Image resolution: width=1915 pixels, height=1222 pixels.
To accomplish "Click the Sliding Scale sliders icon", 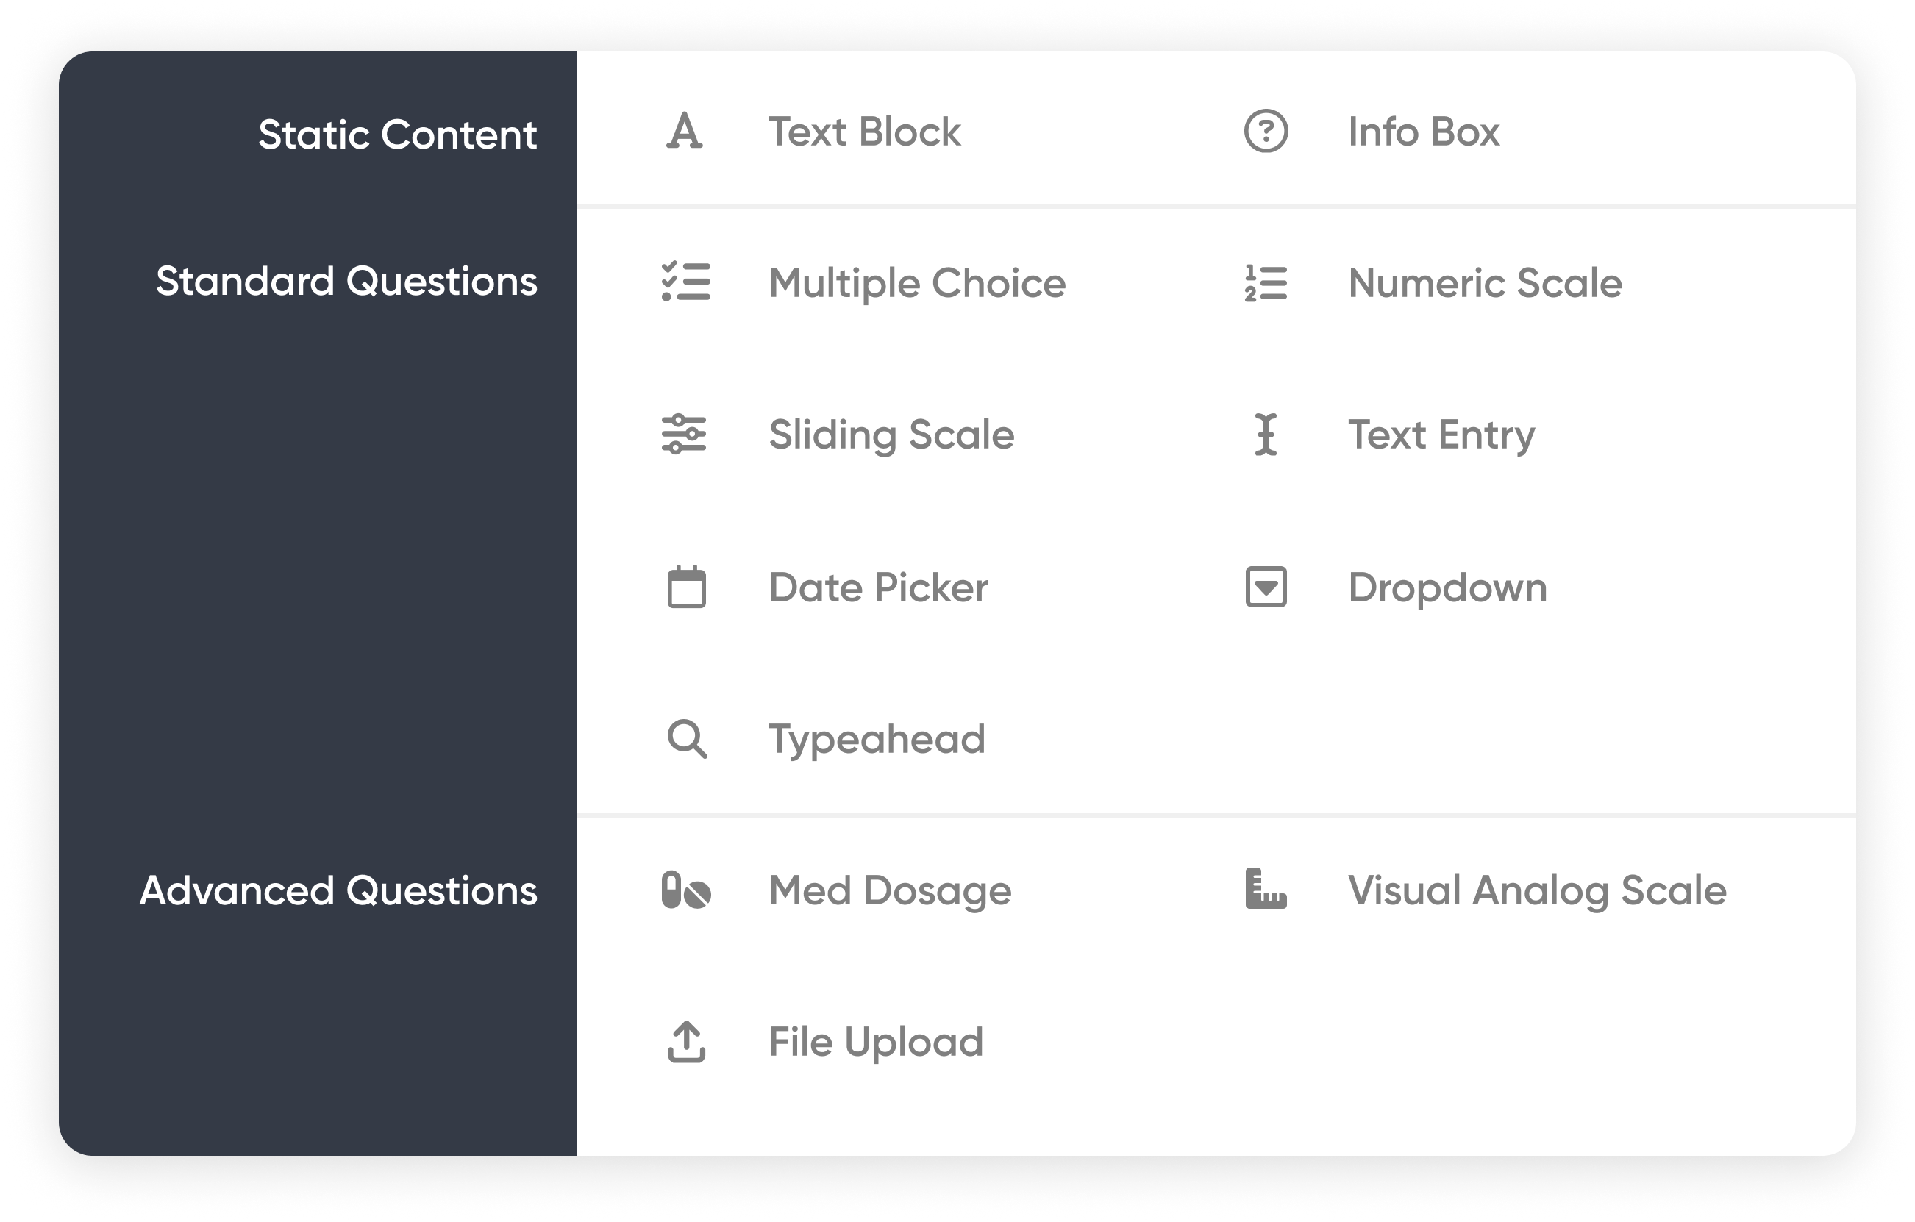I will tap(684, 434).
